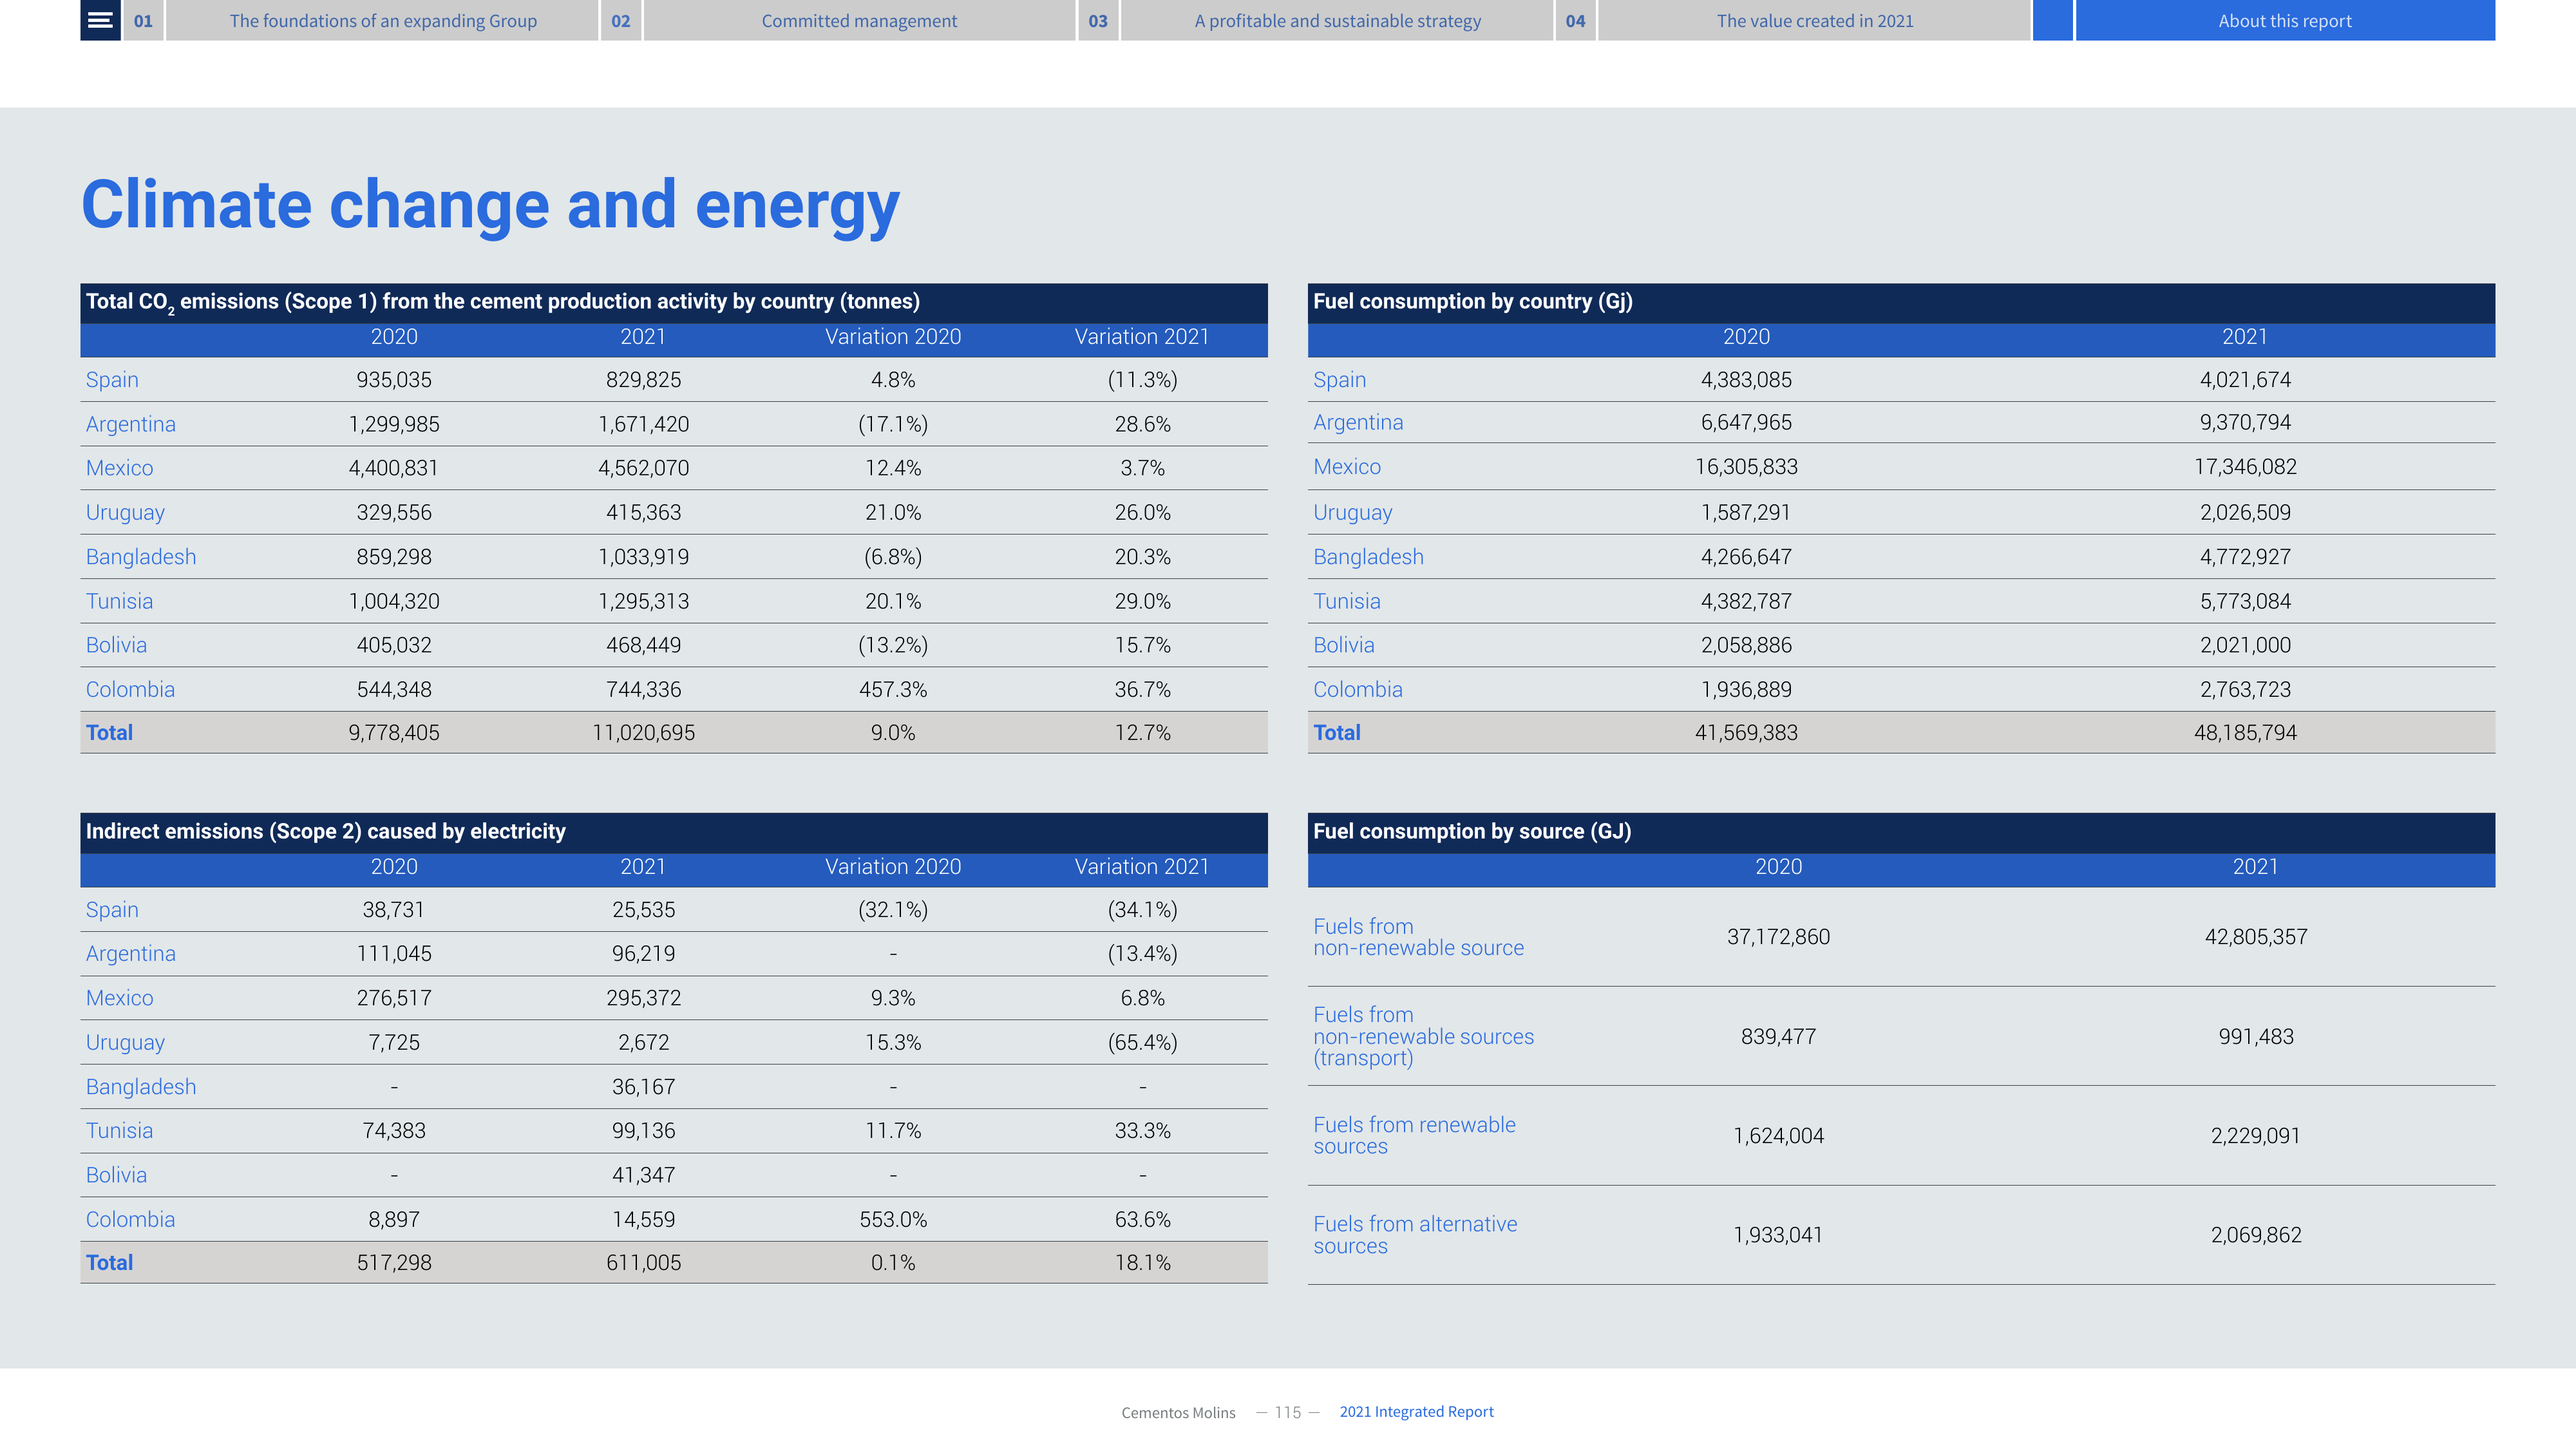Click Total CO2 emissions Scope 1 table title
Viewport: 2576px width, 1449px height.
tap(503, 302)
